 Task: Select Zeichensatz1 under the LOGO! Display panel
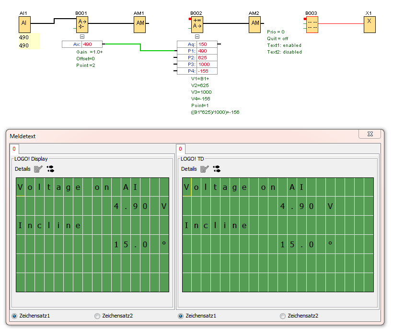pyautogui.click(x=14, y=316)
